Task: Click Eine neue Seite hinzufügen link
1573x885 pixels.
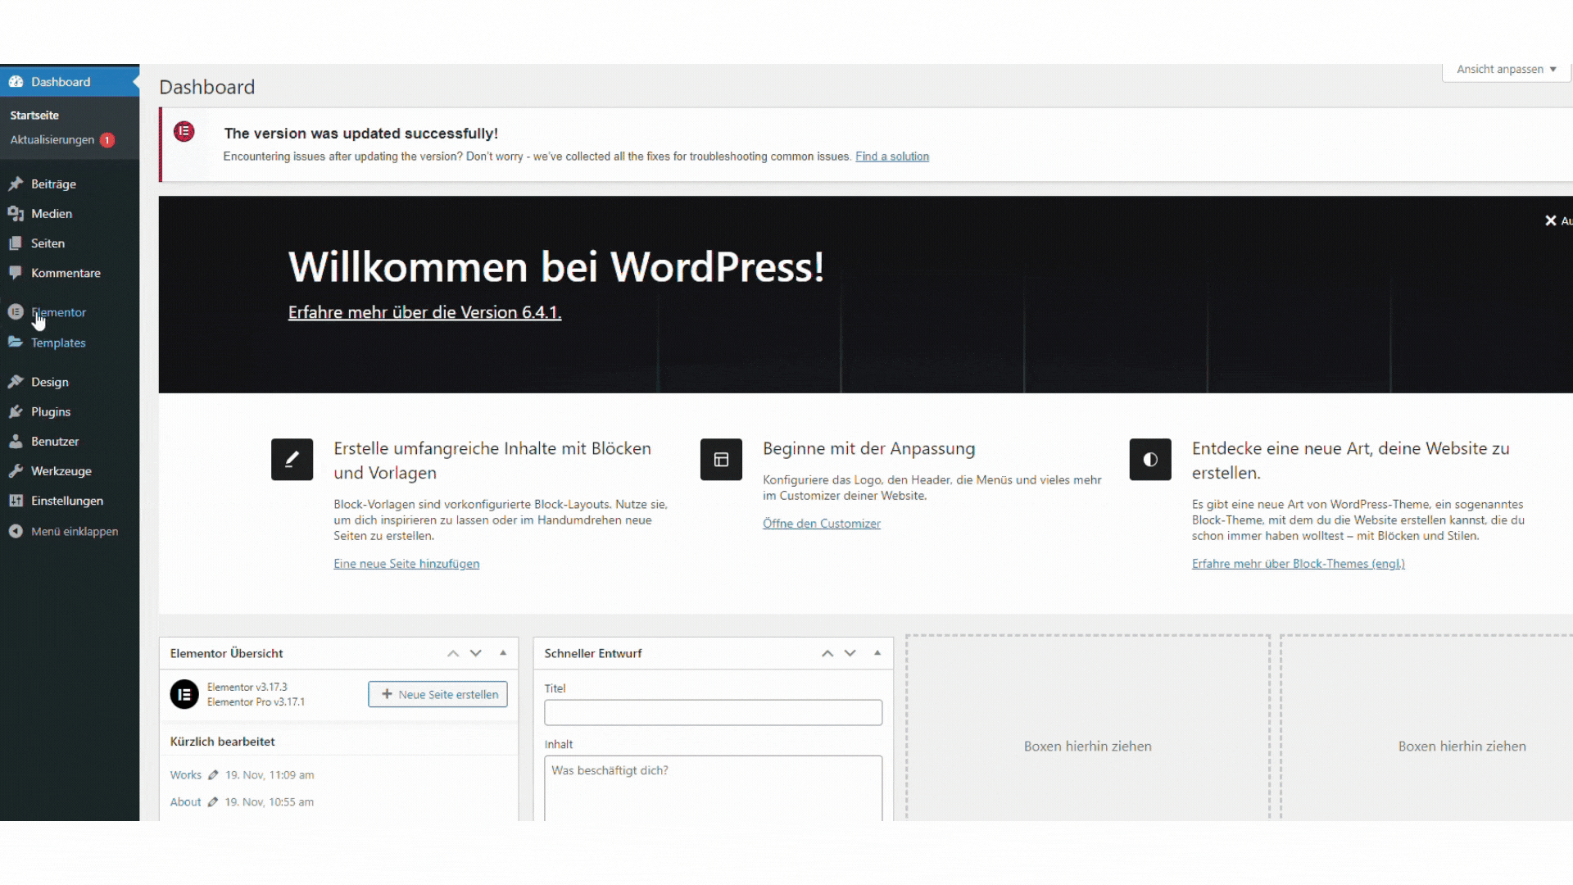Action: [x=406, y=564]
